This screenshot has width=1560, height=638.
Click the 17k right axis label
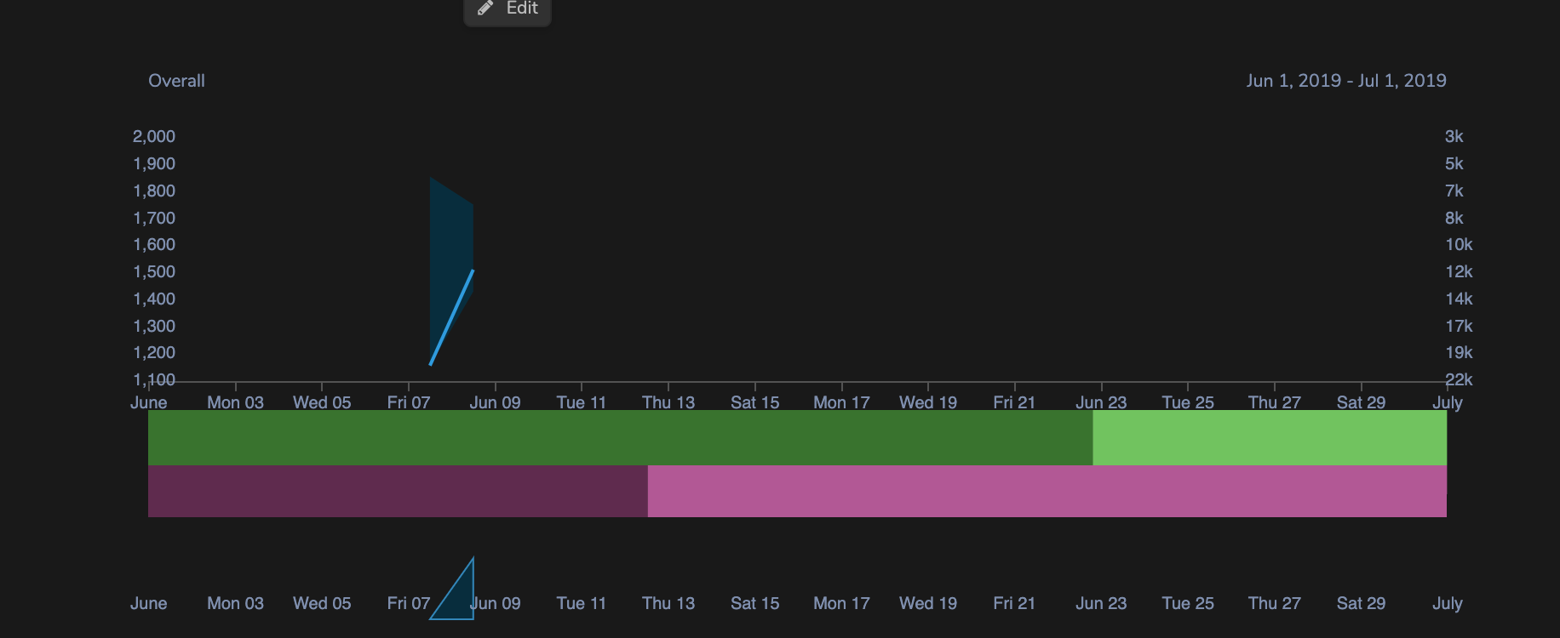(x=1459, y=326)
